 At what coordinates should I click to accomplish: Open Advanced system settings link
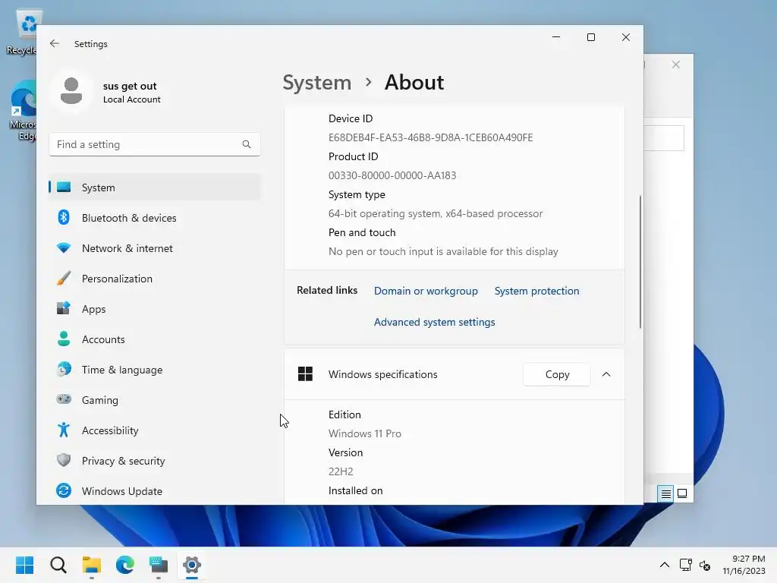(x=434, y=322)
